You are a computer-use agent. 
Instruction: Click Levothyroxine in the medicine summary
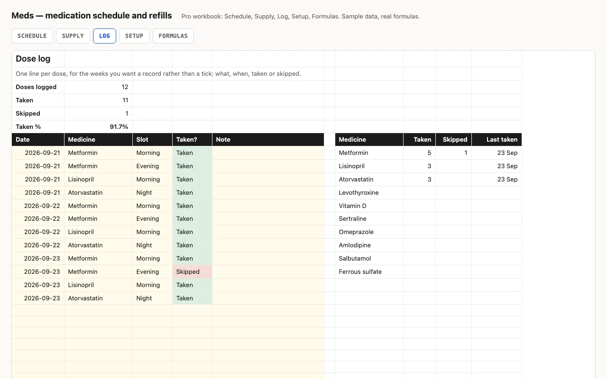[x=369, y=193]
